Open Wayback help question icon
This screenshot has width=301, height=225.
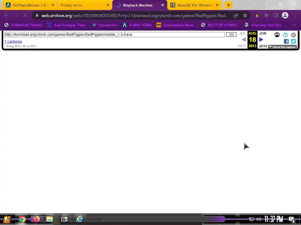pyautogui.click(x=285, y=35)
